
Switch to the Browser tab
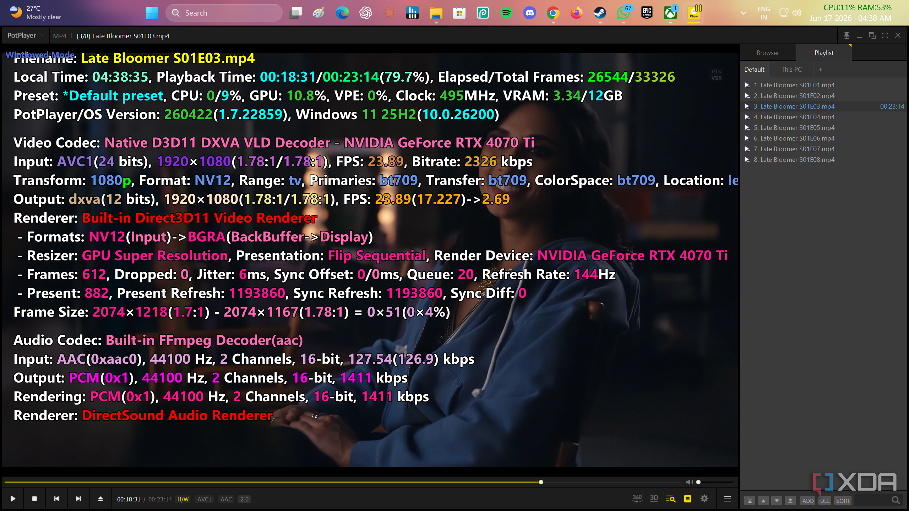(x=768, y=53)
